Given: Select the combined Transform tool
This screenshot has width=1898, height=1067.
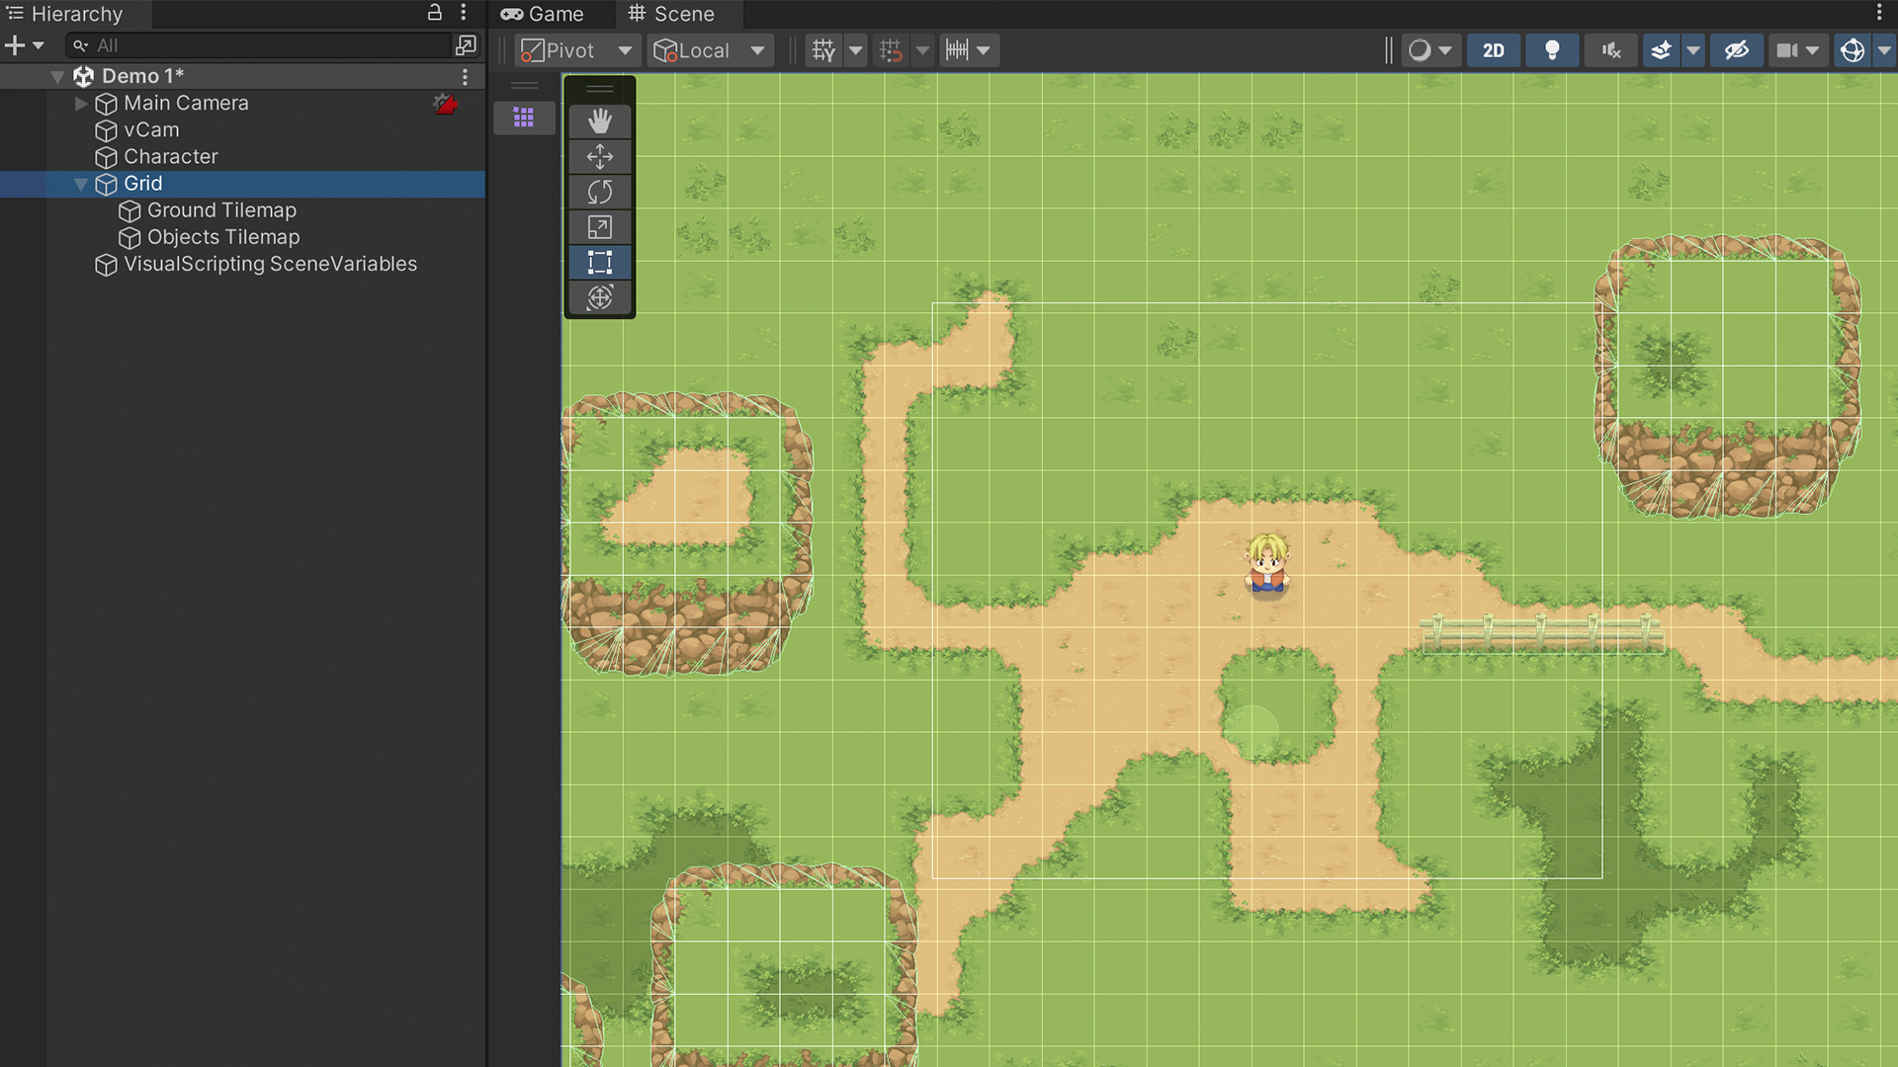Looking at the screenshot, I should coord(599,297).
